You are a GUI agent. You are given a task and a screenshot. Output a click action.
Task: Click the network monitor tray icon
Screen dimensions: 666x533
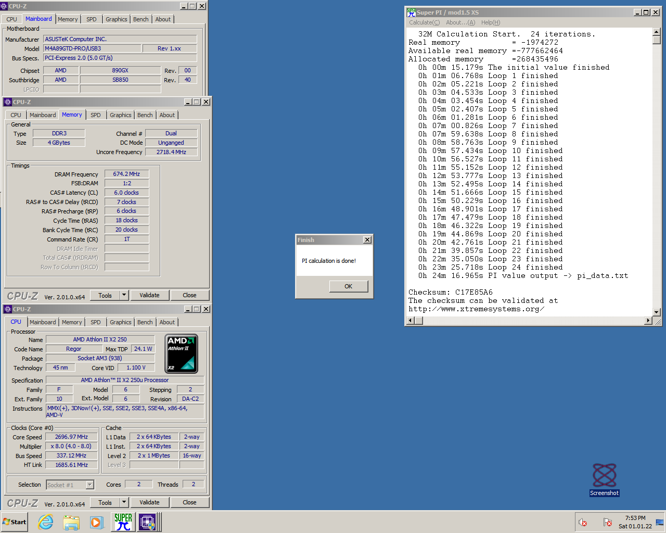(x=660, y=522)
